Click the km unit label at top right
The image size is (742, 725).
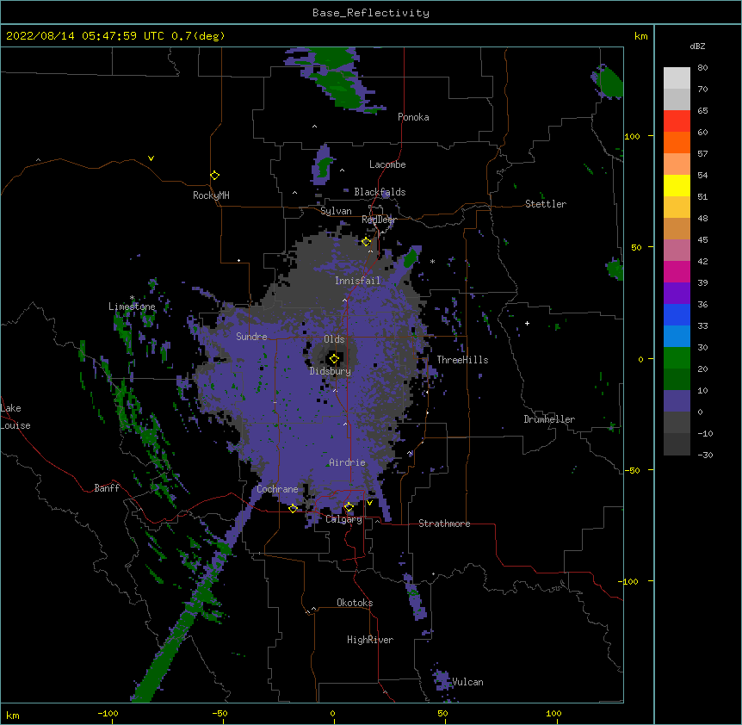click(641, 36)
